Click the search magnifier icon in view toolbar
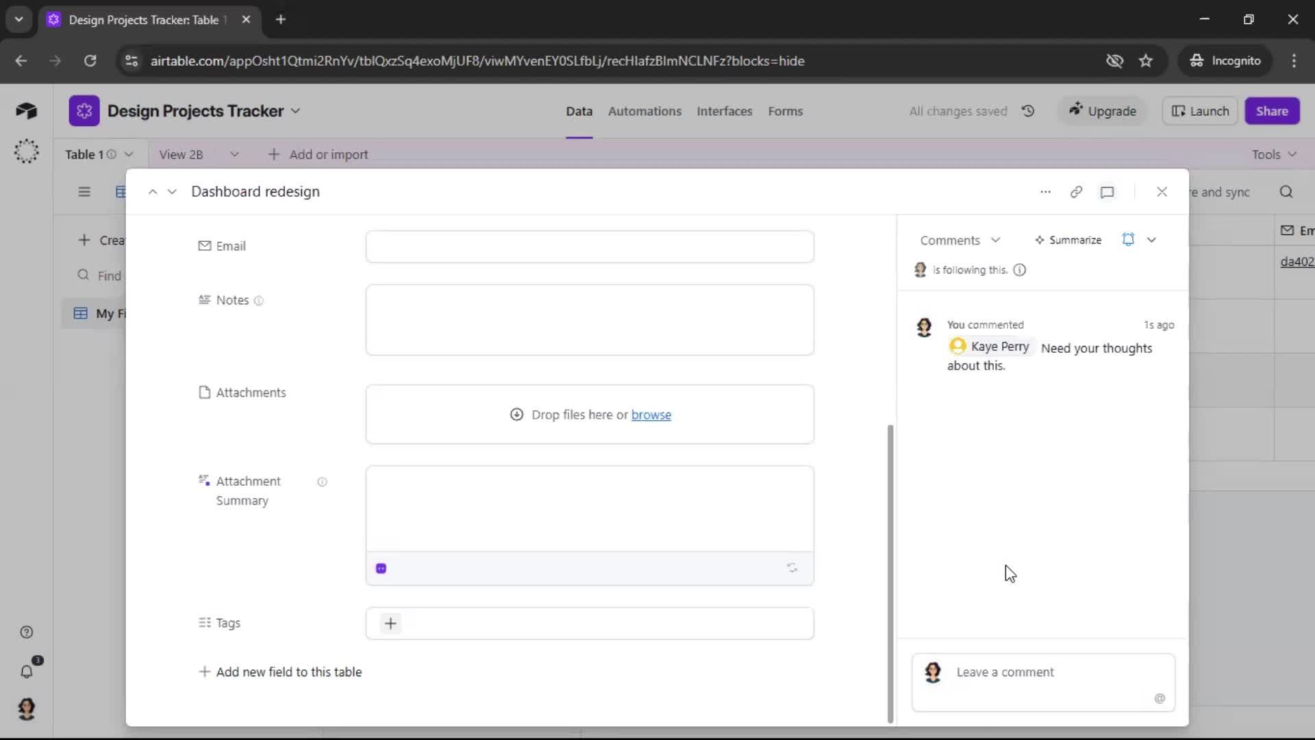Image resolution: width=1315 pixels, height=740 pixels. (1286, 192)
